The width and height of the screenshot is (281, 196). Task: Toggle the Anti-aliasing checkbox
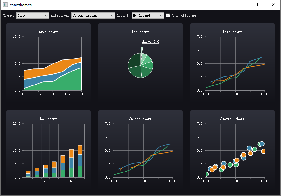tap(168, 15)
